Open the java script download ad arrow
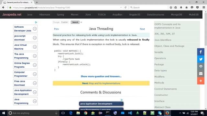The width and height of the screenshot is (207, 116). pos(35,38)
